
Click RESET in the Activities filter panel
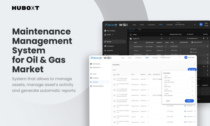(168, 101)
